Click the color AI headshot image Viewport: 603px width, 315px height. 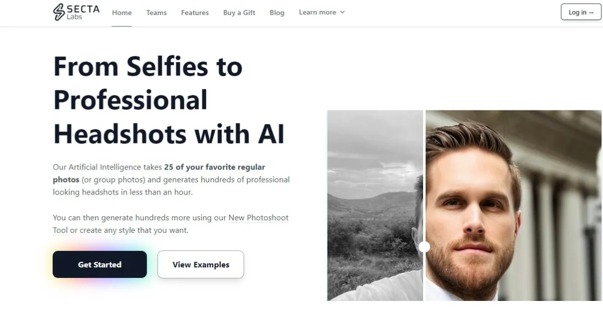click(513, 205)
